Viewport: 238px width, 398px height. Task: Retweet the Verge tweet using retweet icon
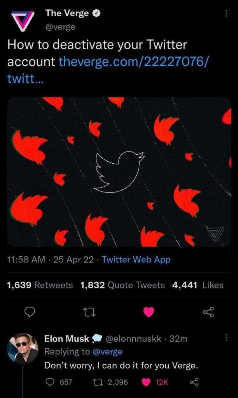click(x=90, y=312)
